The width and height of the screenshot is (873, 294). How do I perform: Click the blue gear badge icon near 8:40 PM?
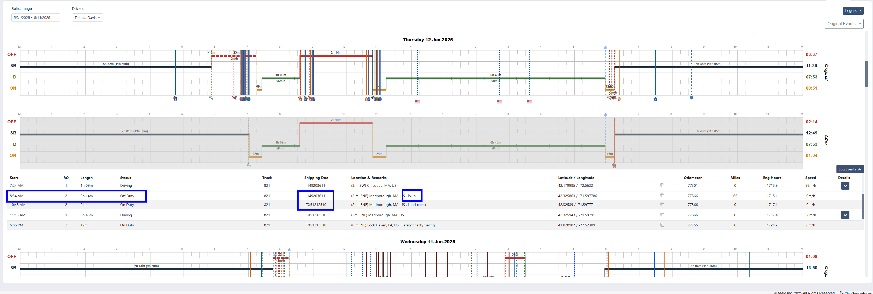coord(692,98)
